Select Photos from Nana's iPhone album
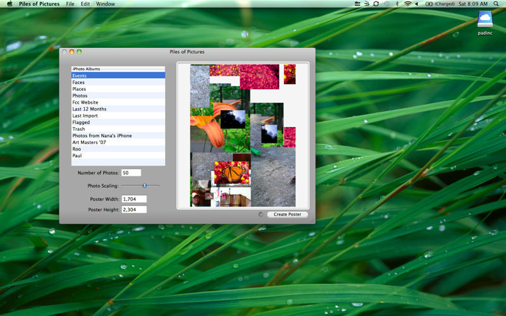Screen dimensions: 506x316 118,135
